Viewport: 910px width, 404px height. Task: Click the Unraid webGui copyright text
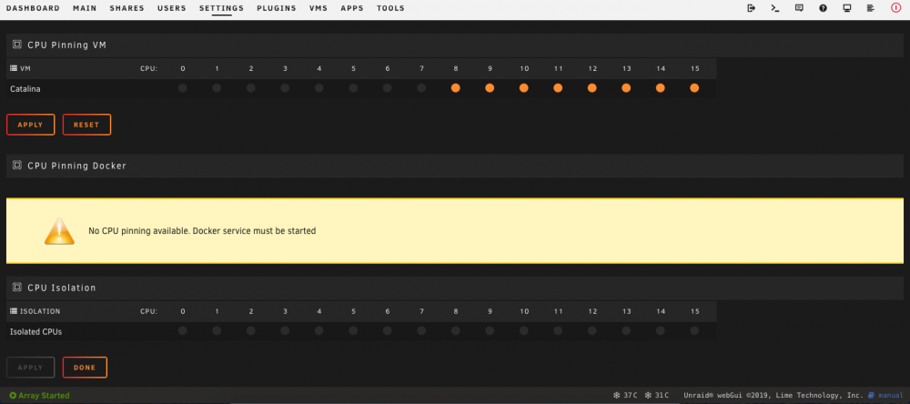(x=773, y=395)
